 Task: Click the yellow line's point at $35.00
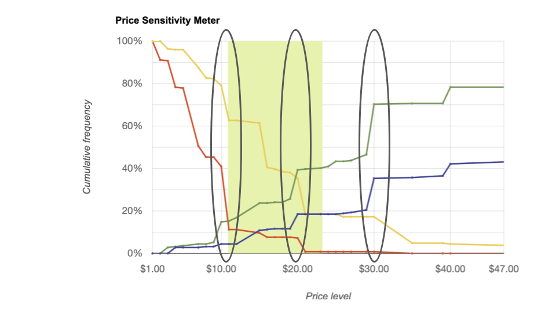412,243
